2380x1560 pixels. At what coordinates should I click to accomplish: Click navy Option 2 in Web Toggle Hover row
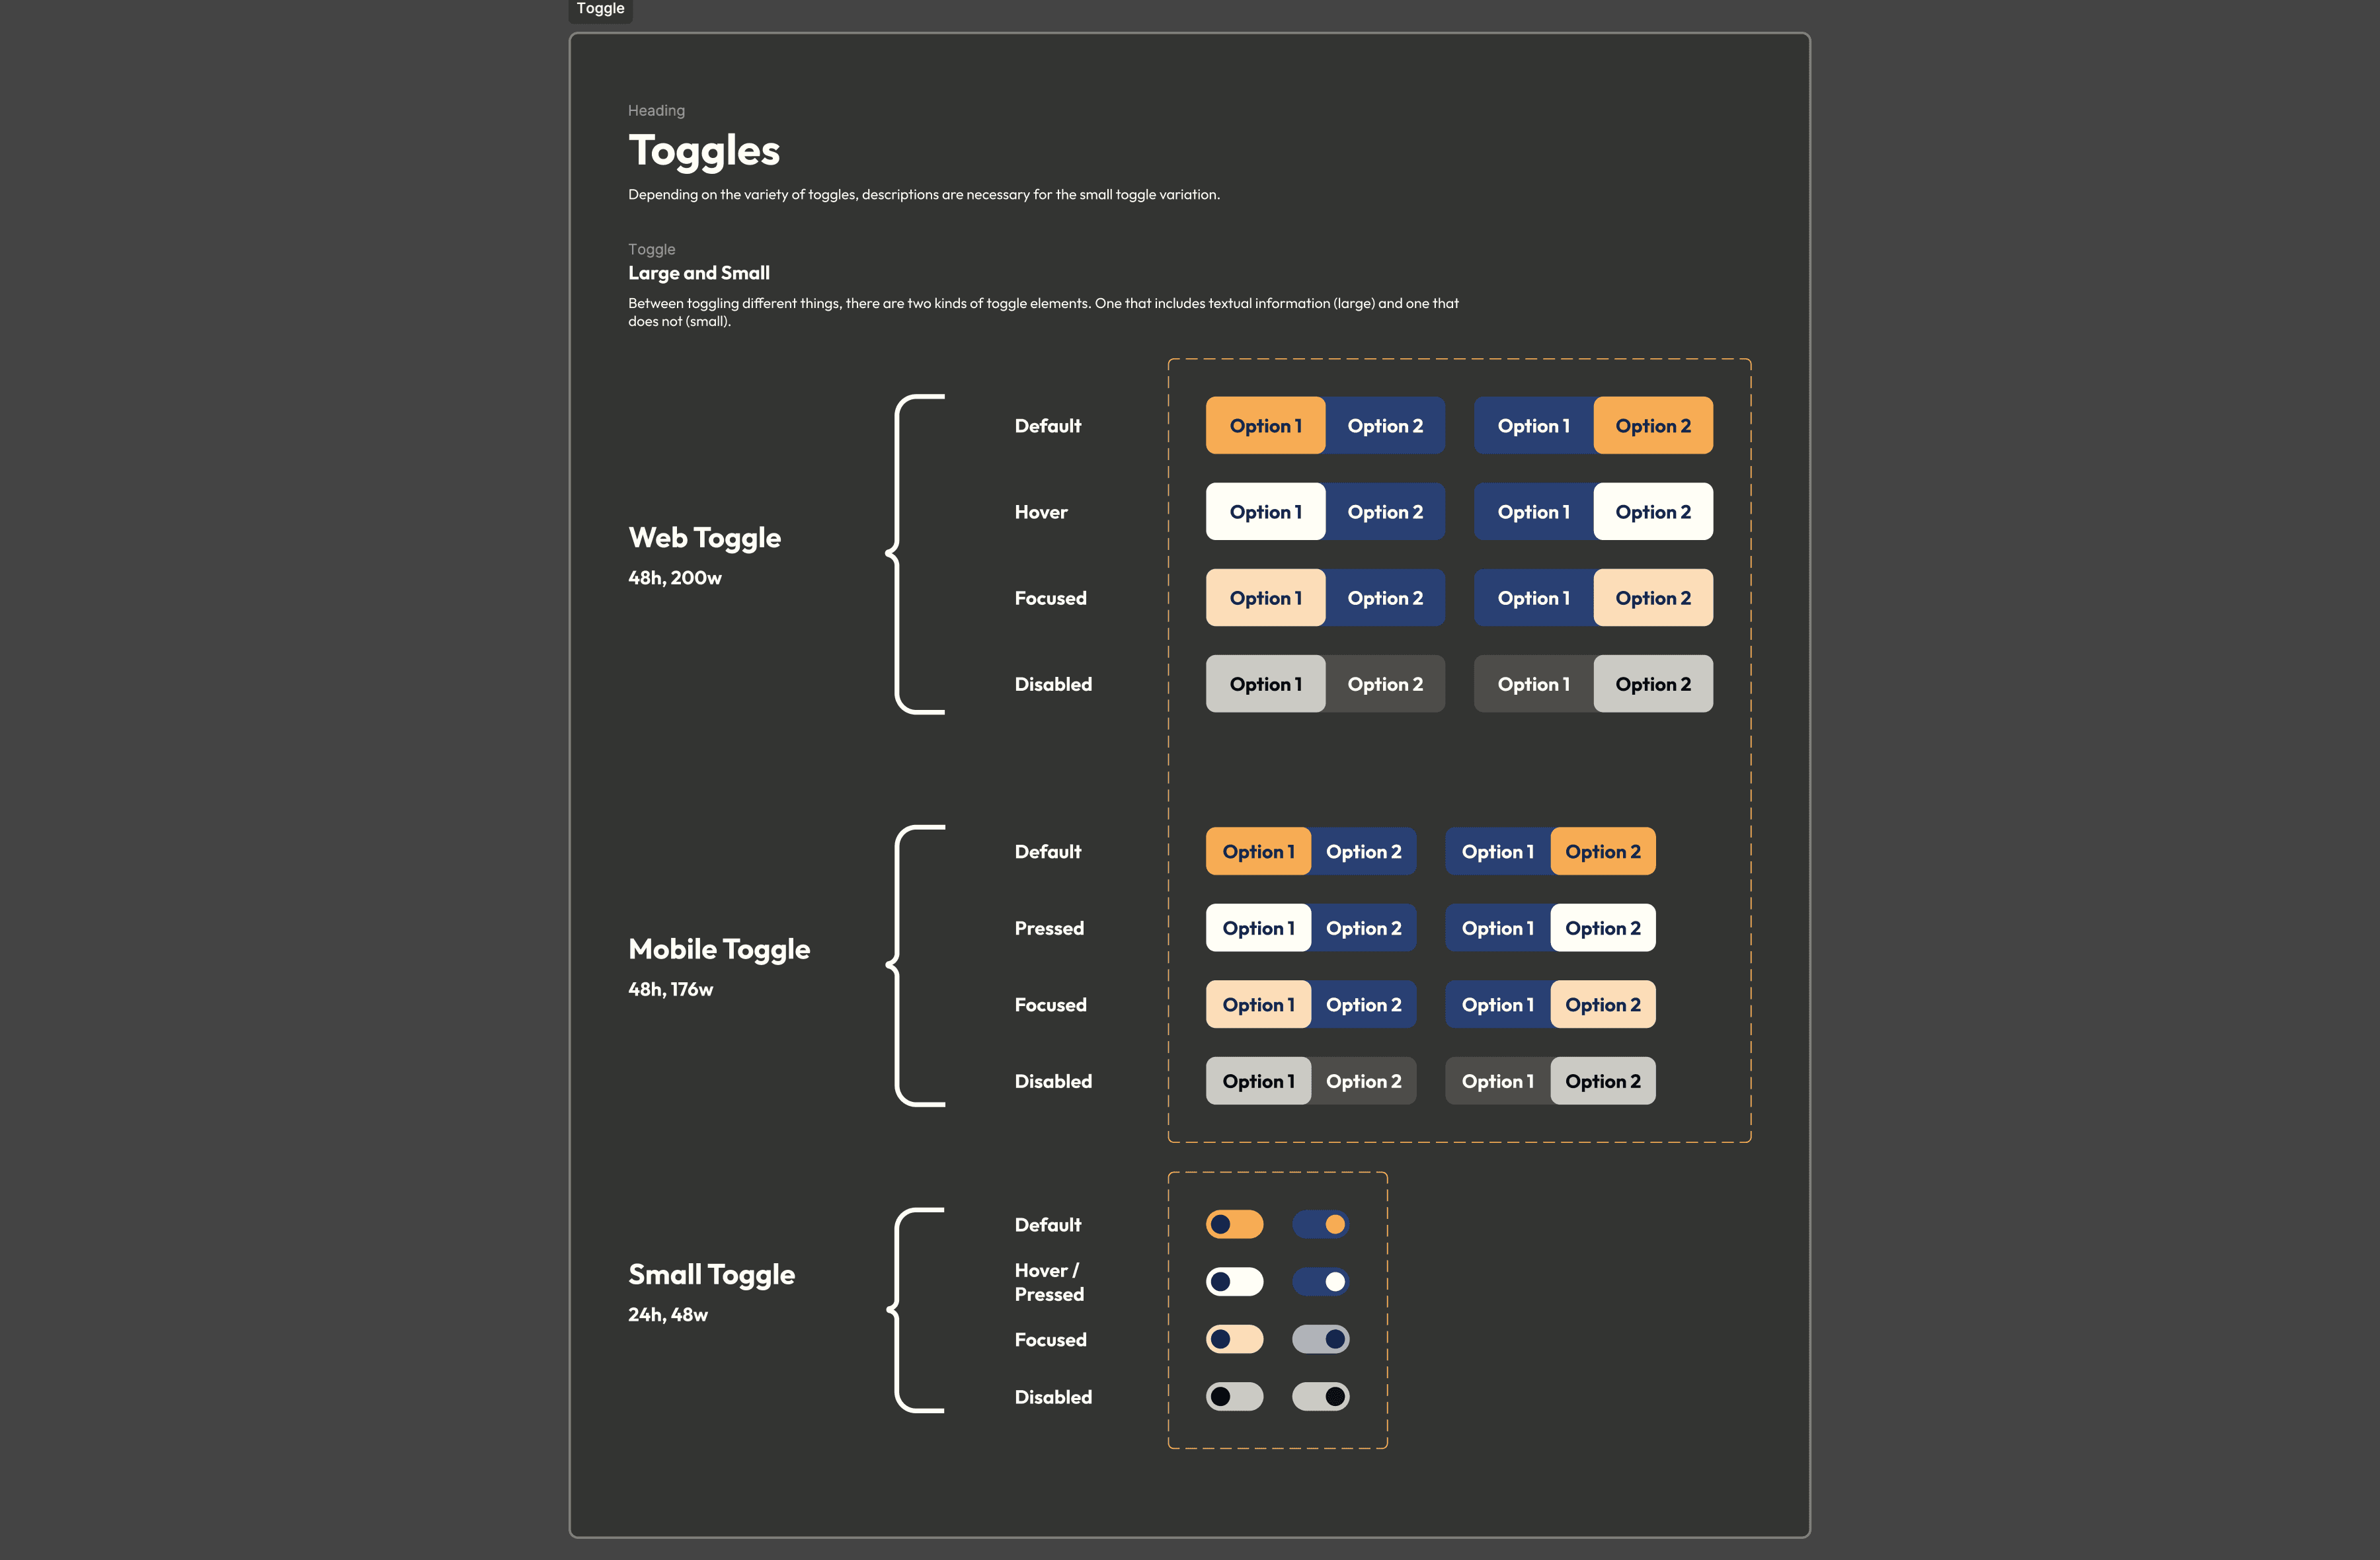(x=1385, y=512)
